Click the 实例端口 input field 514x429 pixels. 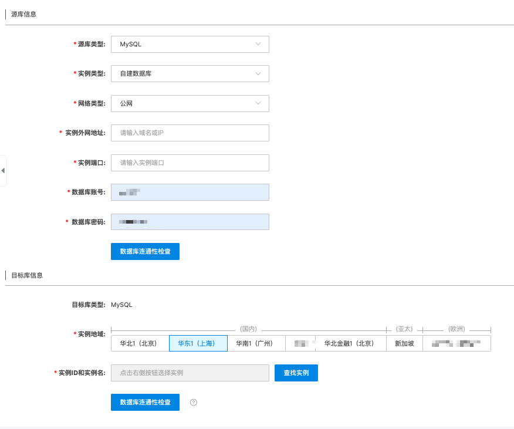pos(190,163)
